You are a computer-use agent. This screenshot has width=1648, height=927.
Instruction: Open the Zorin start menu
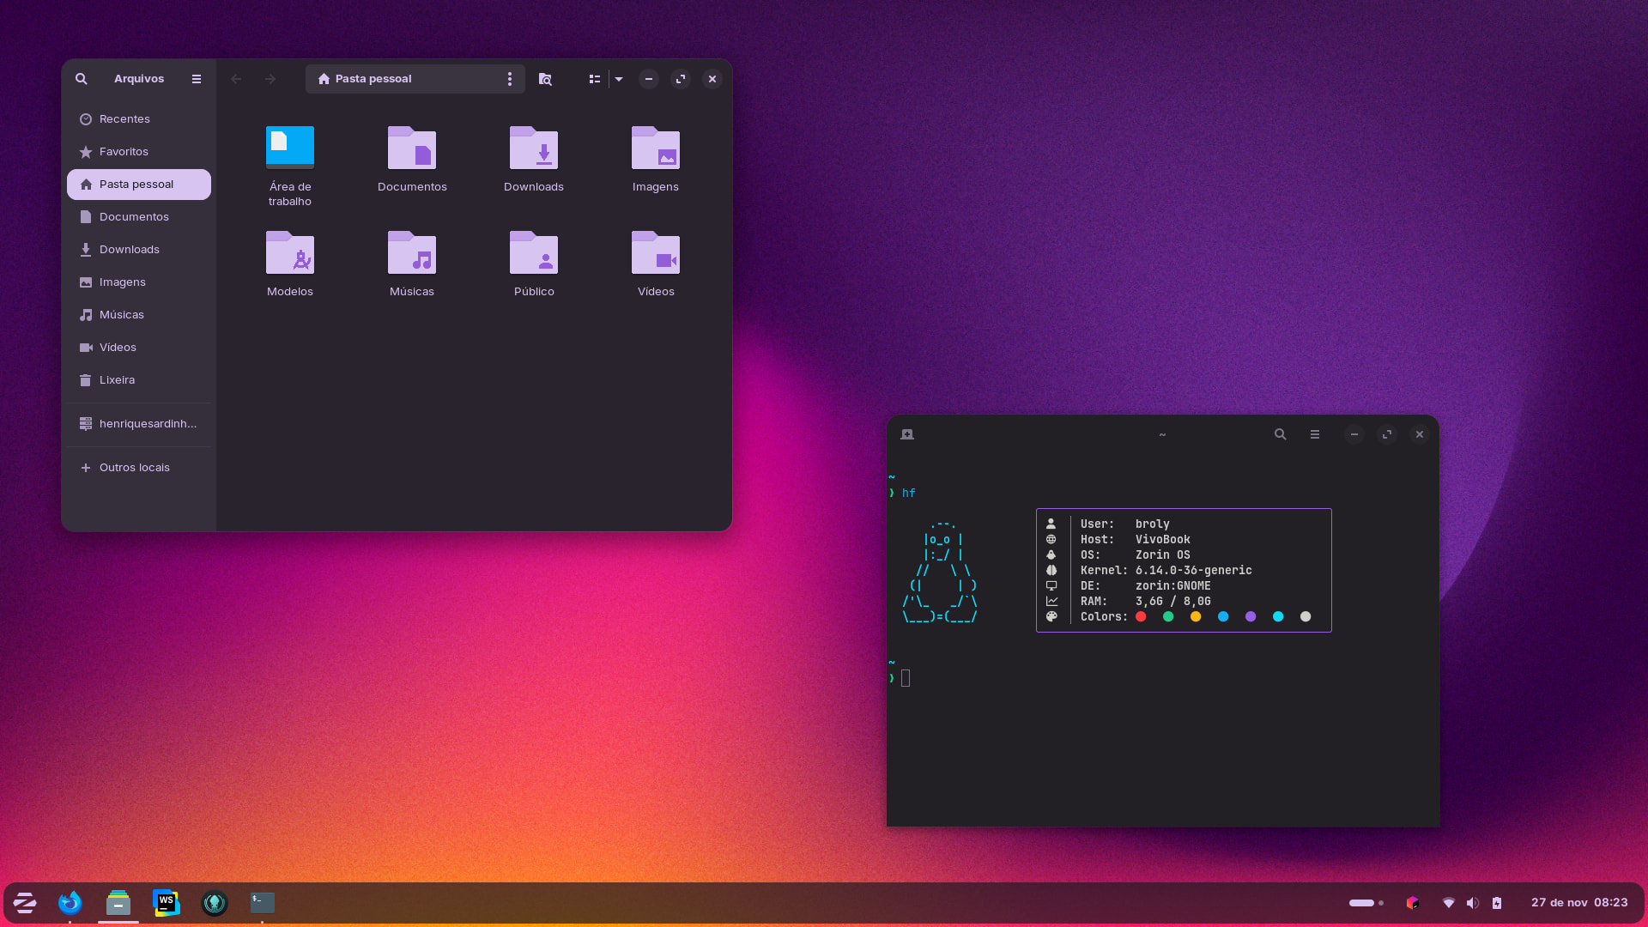click(25, 902)
